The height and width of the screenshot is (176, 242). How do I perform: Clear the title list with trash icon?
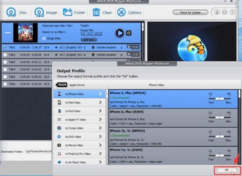click(x=96, y=12)
